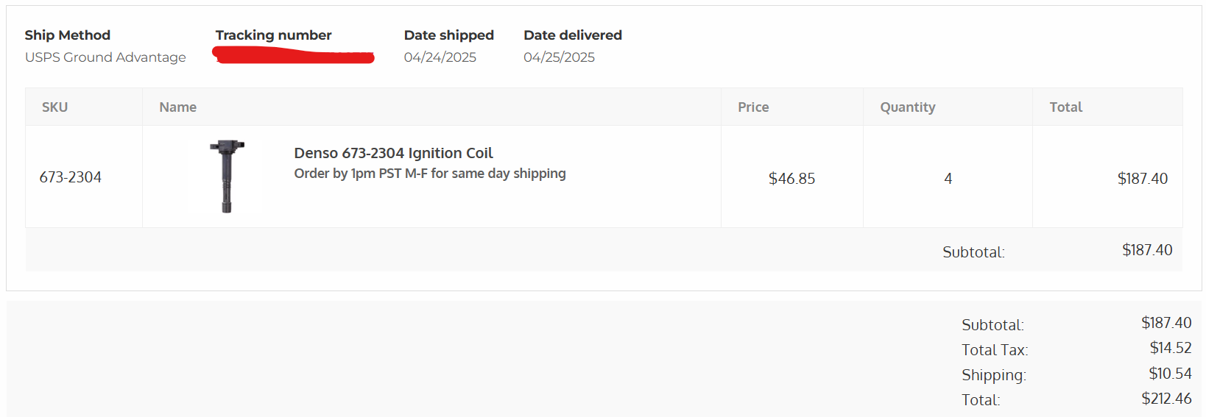Click the Quantity column header
Screen dimensions: 1206x417
(x=907, y=107)
